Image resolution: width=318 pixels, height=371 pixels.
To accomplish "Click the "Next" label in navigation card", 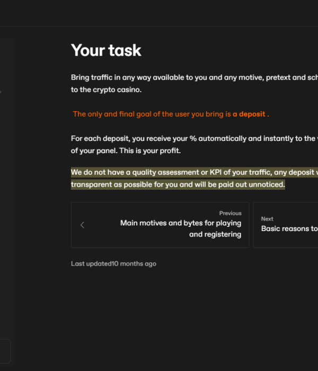I will pyautogui.click(x=267, y=218).
